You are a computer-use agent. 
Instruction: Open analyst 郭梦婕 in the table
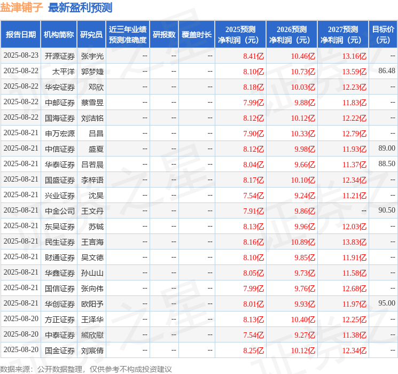(x=92, y=71)
